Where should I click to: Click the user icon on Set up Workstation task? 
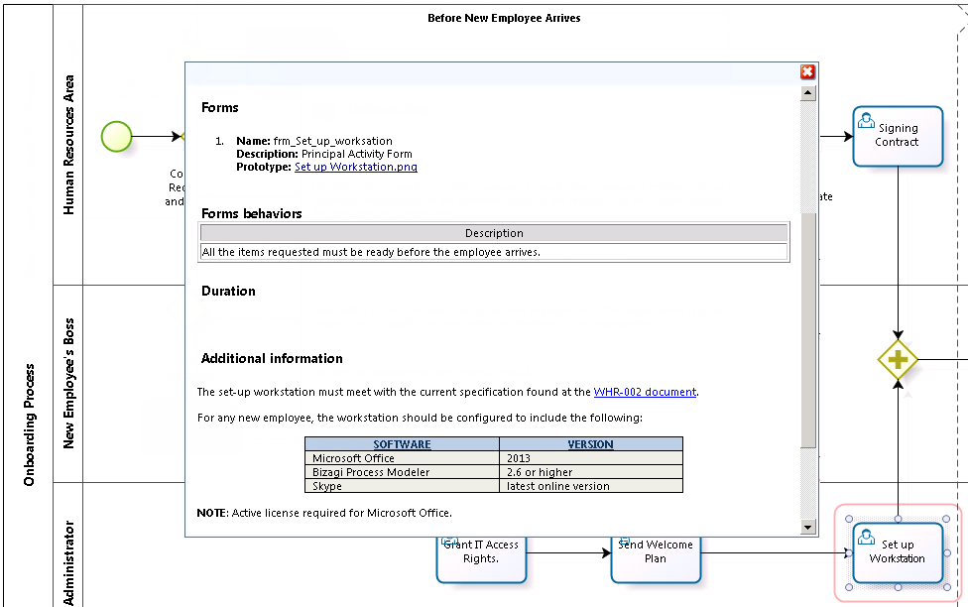866,537
